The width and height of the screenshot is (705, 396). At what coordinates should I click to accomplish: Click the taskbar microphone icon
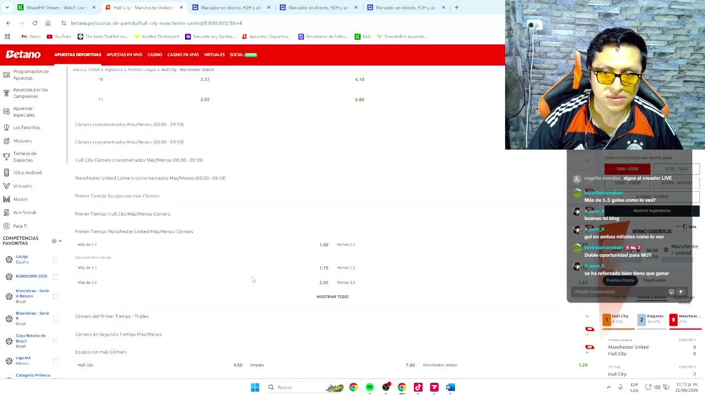[621, 387]
